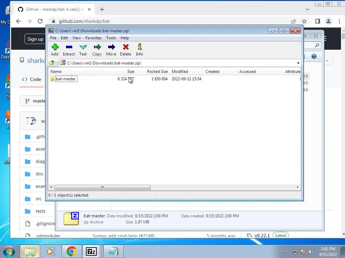This screenshot has width=345, height=258.
Task: Expand the Chrome tab search chevron
Action: [x=308, y=9]
